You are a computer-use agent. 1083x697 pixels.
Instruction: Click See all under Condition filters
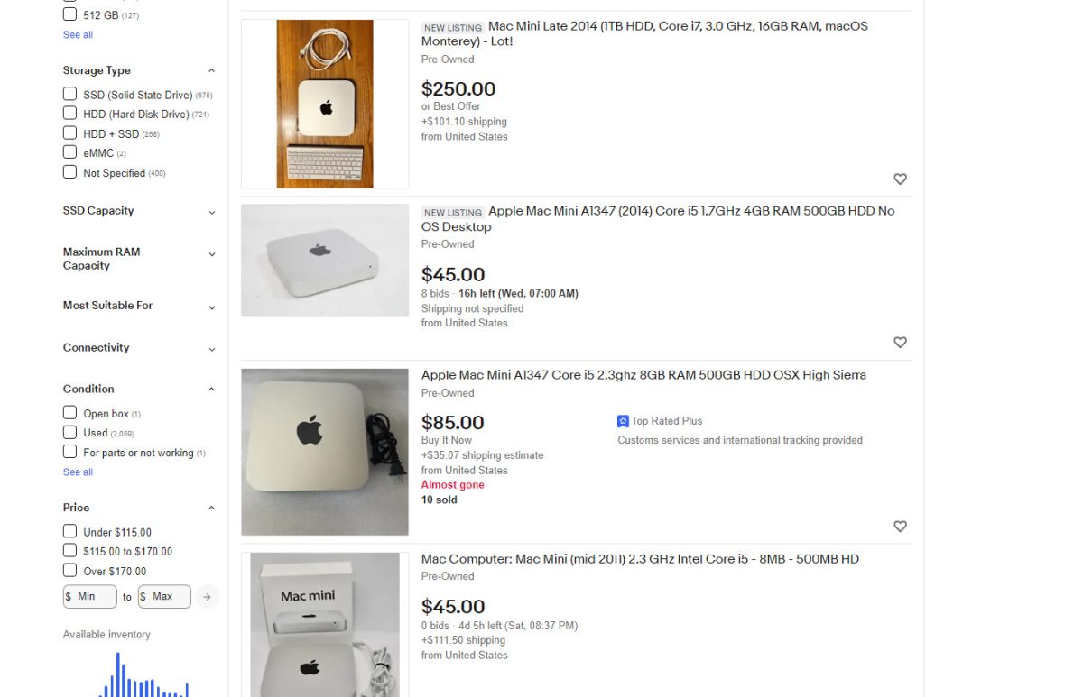[78, 472]
